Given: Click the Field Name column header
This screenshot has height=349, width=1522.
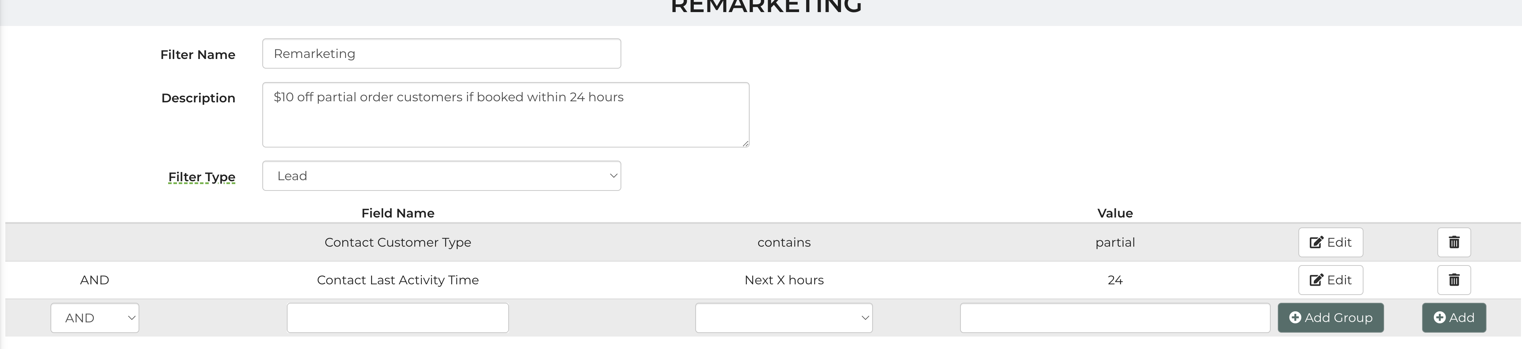Looking at the screenshot, I should click(398, 213).
